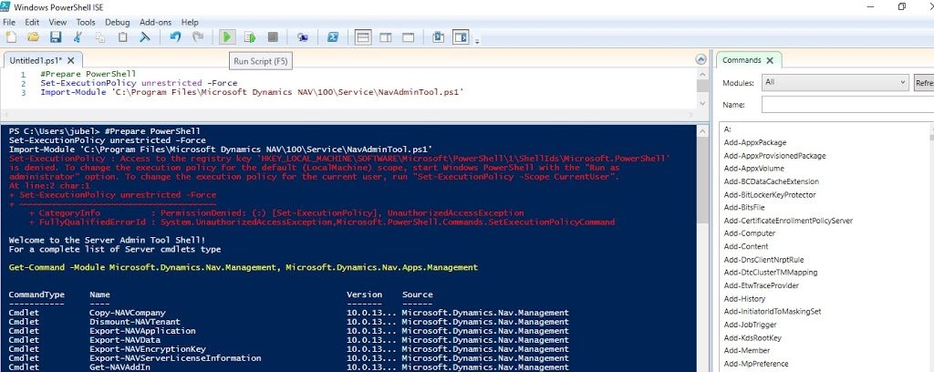
Task: Select Add-JobTrigger command
Action: click(x=750, y=325)
